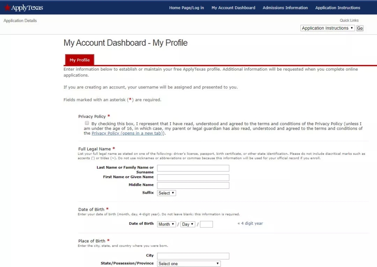Open the birth Month dropdown
The image size is (377, 267).
[167, 224]
